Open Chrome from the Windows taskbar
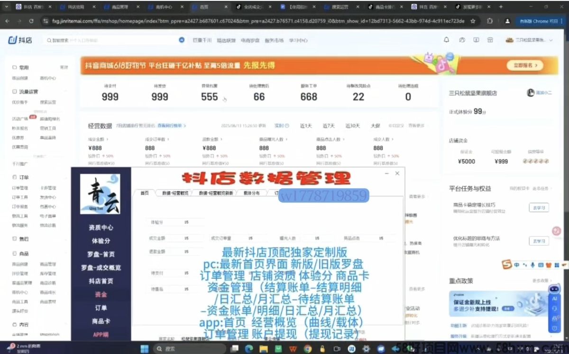 point(308,349)
